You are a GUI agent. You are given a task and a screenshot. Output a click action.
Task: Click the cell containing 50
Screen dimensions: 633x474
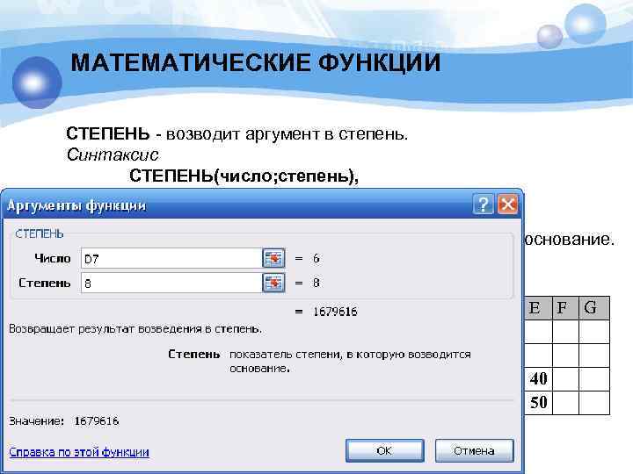(538, 403)
